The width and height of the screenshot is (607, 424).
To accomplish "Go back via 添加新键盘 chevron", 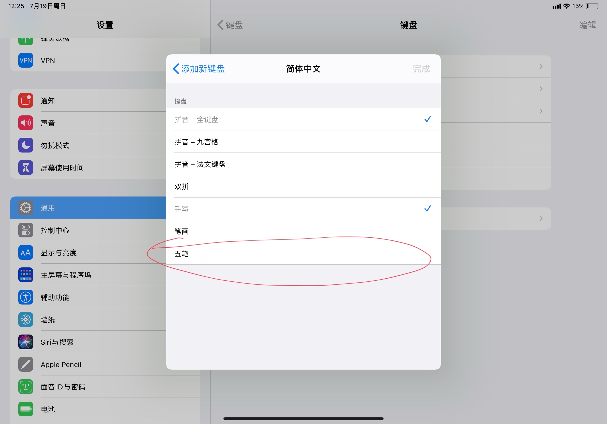I will 176,69.
